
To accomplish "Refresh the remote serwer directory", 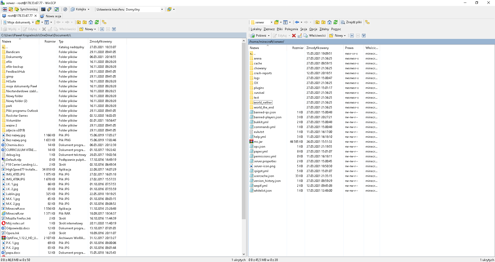I will point(335,22).
